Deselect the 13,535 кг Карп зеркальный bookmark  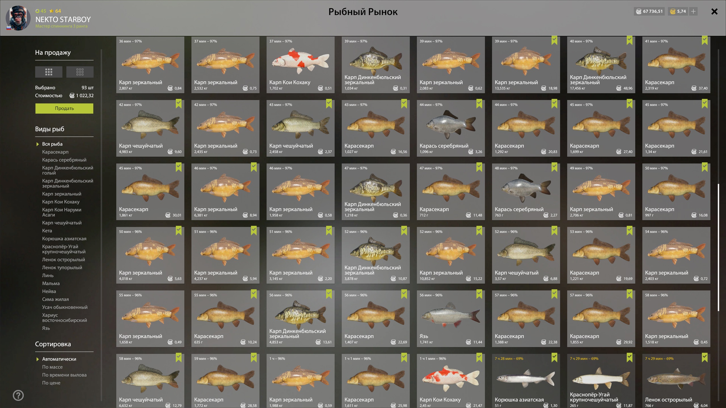pyautogui.click(x=554, y=41)
